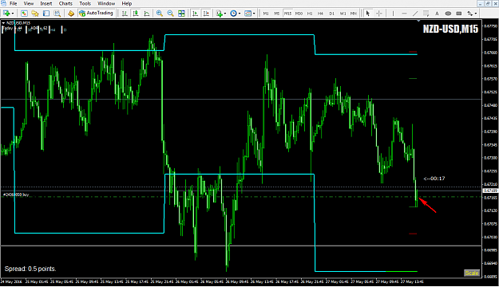Select the Rectangle shape tool
This screenshot has height=287, width=499.
pos(459,14)
